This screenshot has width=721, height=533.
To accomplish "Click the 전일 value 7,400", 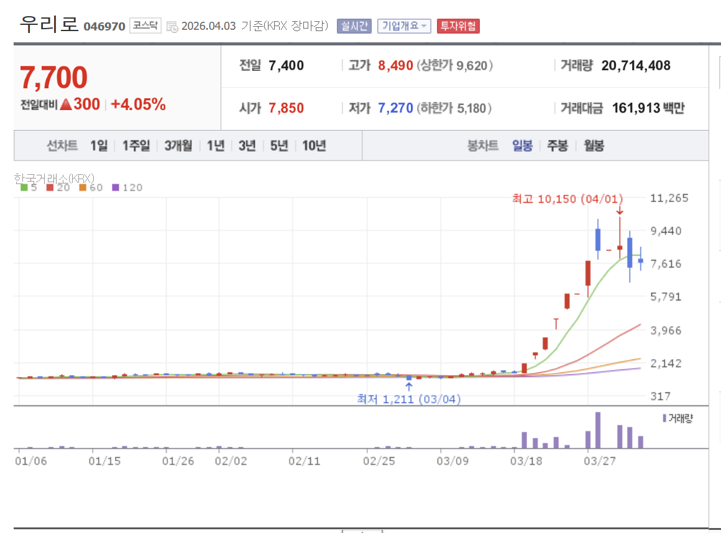I will pos(286,66).
